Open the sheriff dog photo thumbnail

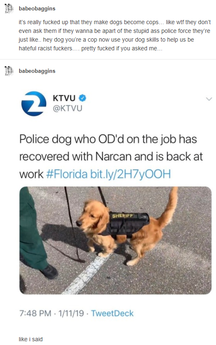pos(115,241)
